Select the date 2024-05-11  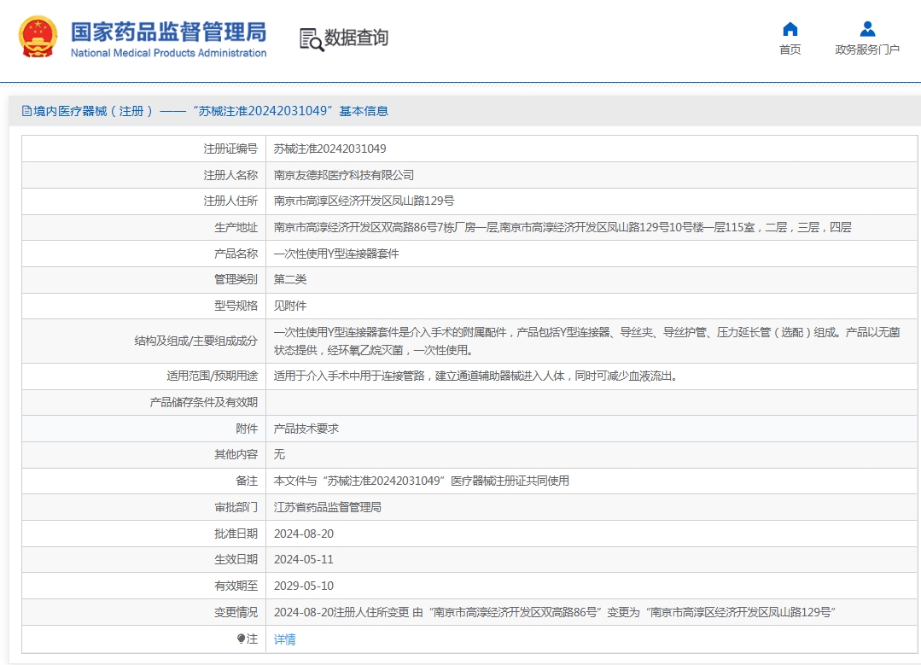coord(304,559)
